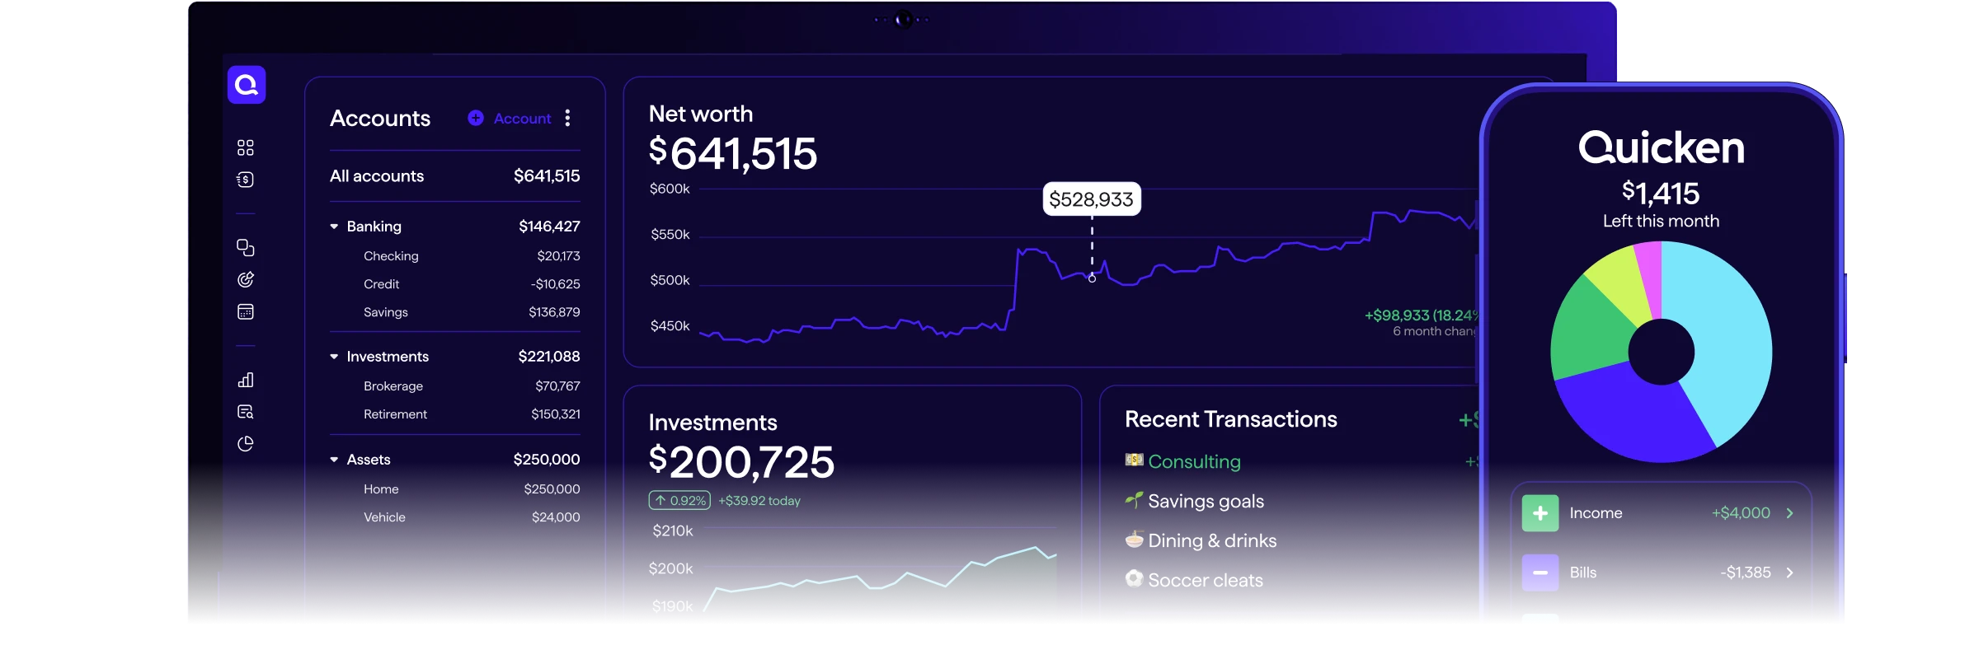Open the Soccer cleats transaction

pyautogui.click(x=1206, y=580)
